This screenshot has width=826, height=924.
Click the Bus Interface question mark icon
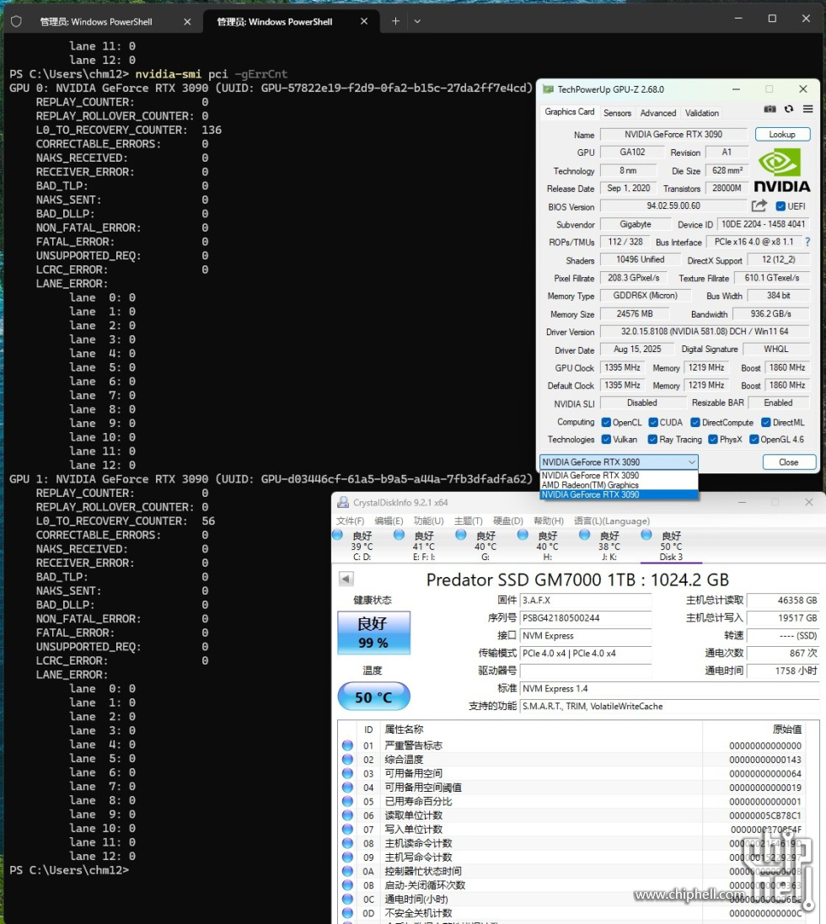tap(807, 242)
